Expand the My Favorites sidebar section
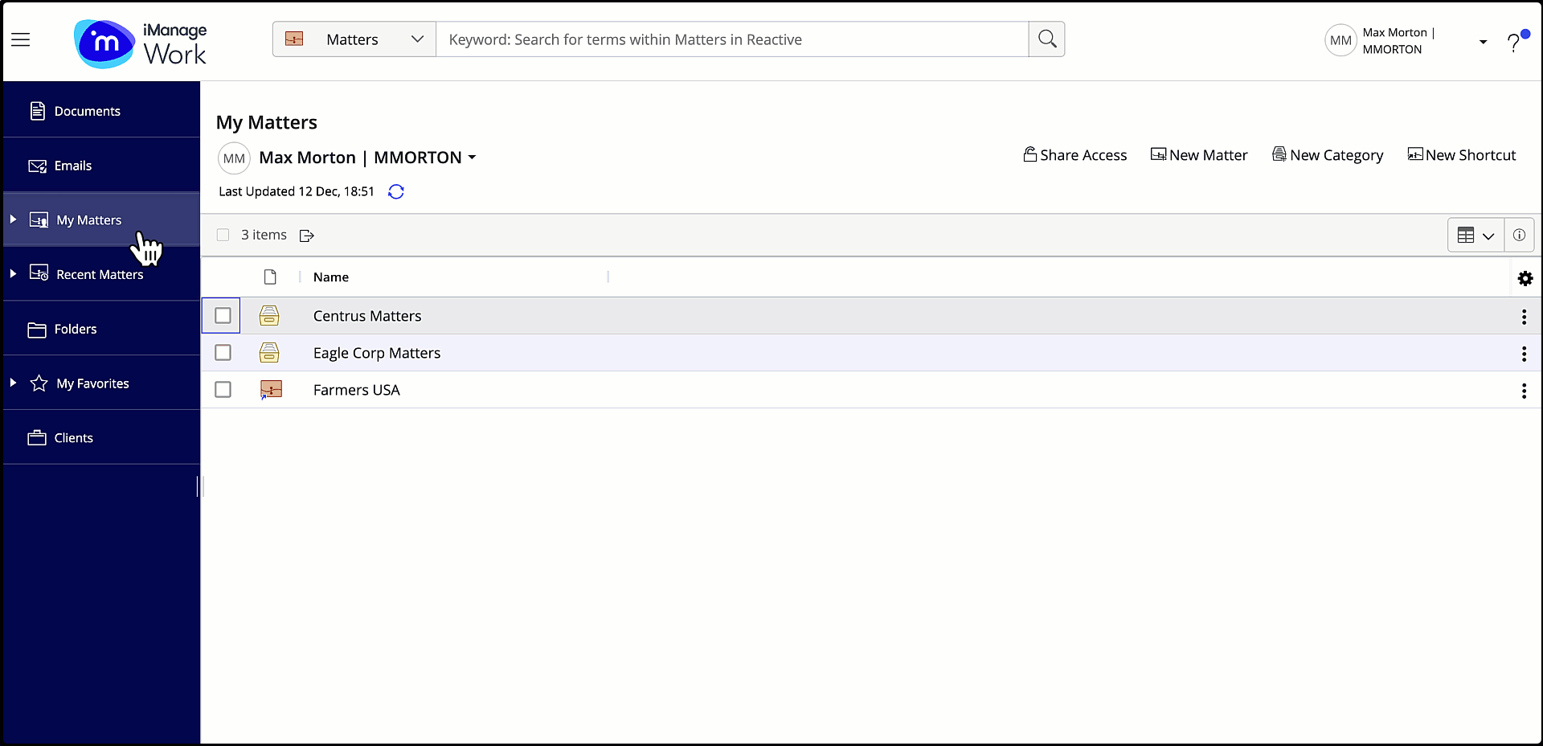 [x=13, y=383]
